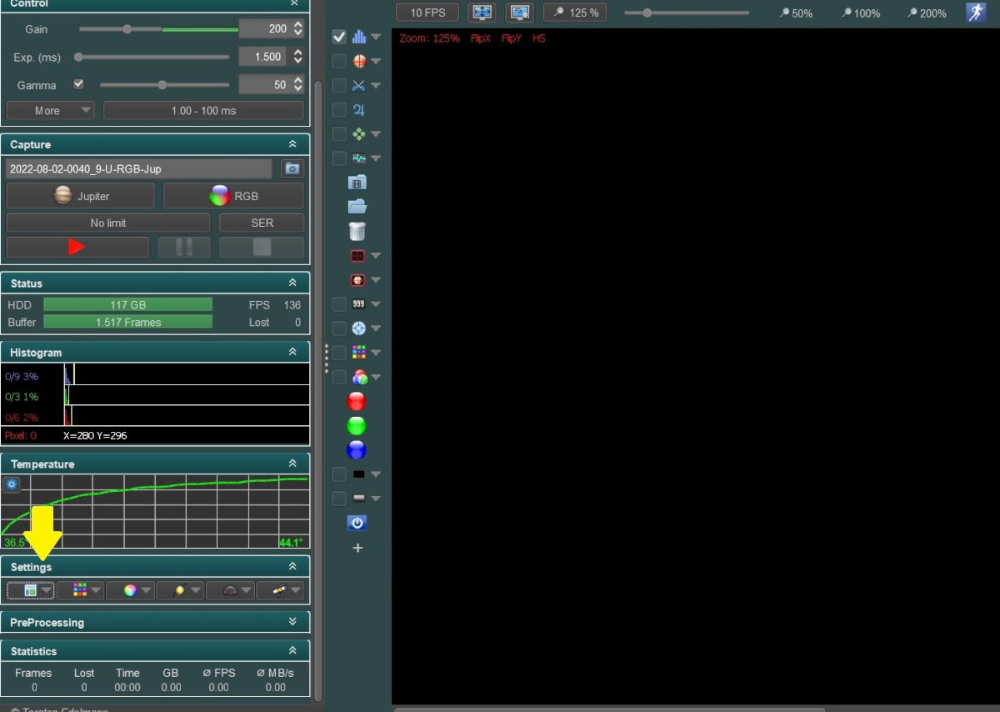1000x712 pixels.
Task: Open the telescope settings dropdown
Action: tap(280, 590)
